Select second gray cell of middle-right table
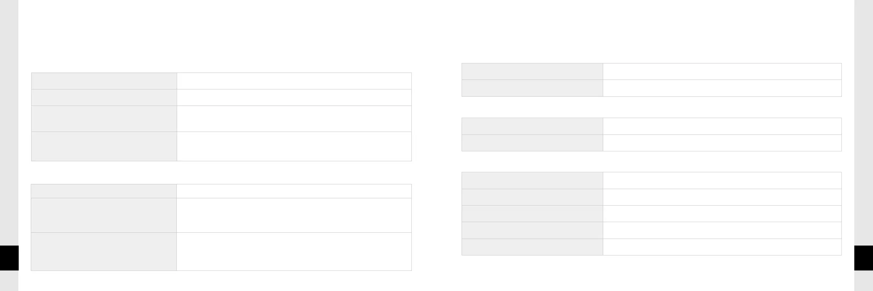Image resolution: width=873 pixels, height=291 pixels. click(x=532, y=143)
